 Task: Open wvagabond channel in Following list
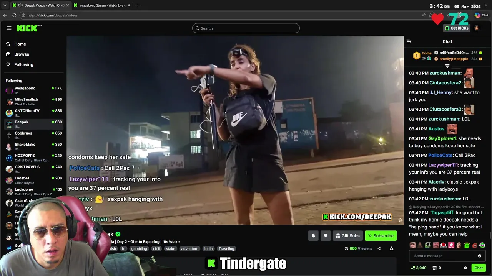pyautogui.click(x=34, y=90)
